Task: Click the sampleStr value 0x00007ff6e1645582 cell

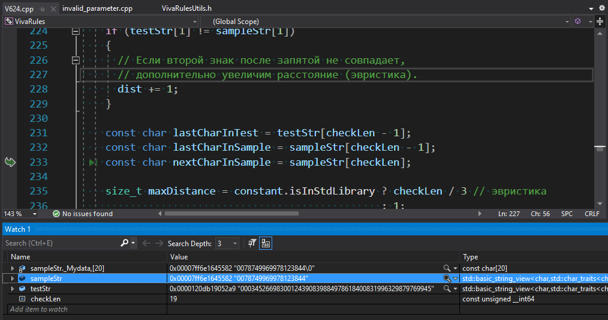Action: click(314, 279)
